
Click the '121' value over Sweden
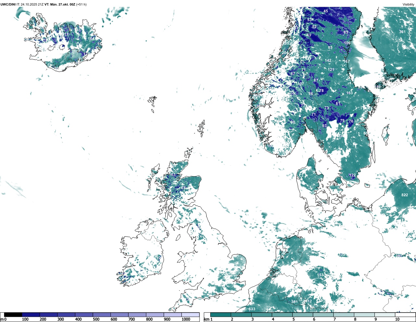(331, 70)
